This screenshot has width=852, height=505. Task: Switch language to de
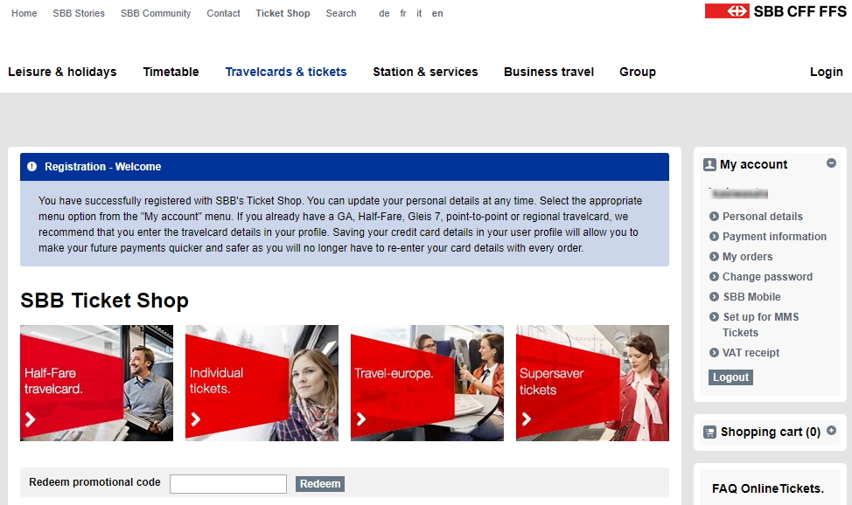384,13
